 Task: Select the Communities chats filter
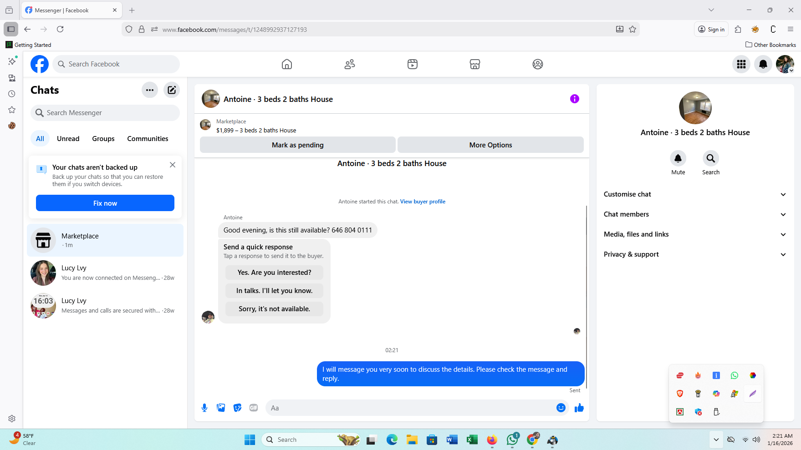148,139
